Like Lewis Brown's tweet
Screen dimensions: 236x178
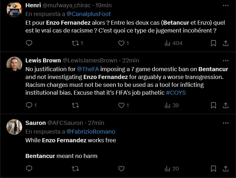click(121, 105)
